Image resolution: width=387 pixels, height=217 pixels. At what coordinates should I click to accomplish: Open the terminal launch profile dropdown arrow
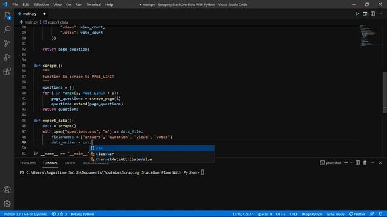(351, 163)
